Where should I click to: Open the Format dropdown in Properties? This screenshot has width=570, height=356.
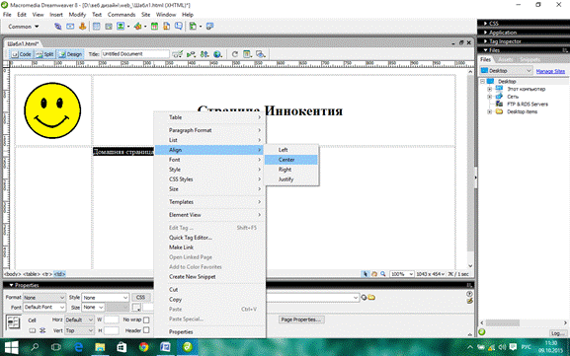(44, 297)
